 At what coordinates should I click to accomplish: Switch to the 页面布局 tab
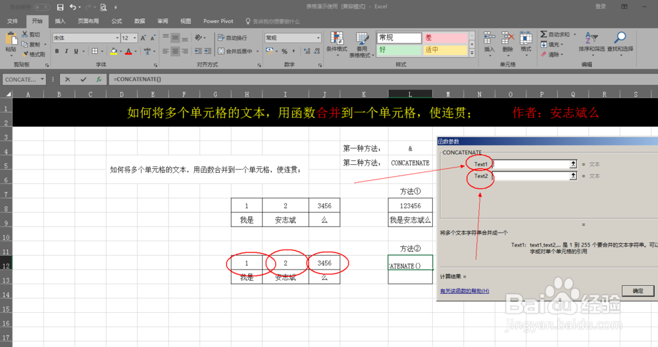(88, 21)
